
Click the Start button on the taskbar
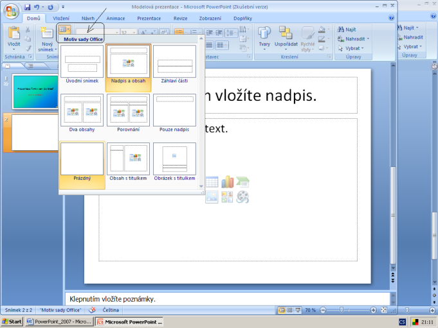(12, 322)
